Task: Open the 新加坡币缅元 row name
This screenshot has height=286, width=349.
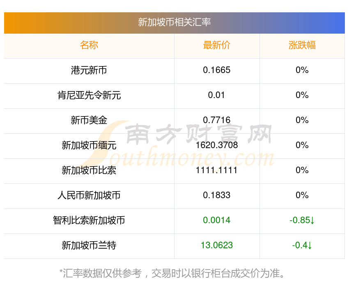Action: (x=89, y=145)
